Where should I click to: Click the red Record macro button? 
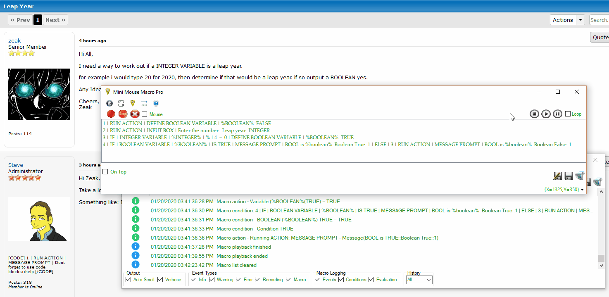click(x=111, y=114)
